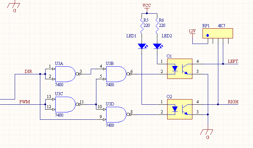Select the LEFT net label
This screenshot has height=148, width=253.
(x=233, y=61)
